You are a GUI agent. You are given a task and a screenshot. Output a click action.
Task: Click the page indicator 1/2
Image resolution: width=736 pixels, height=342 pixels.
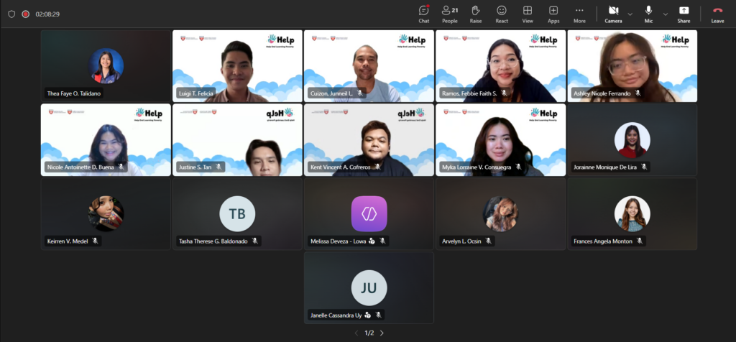[369, 333]
